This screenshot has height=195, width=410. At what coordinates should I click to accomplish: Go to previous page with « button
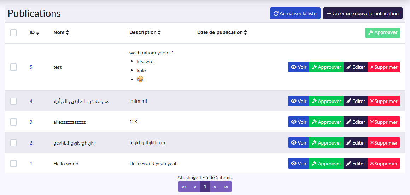pyautogui.click(x=195, y=187)
